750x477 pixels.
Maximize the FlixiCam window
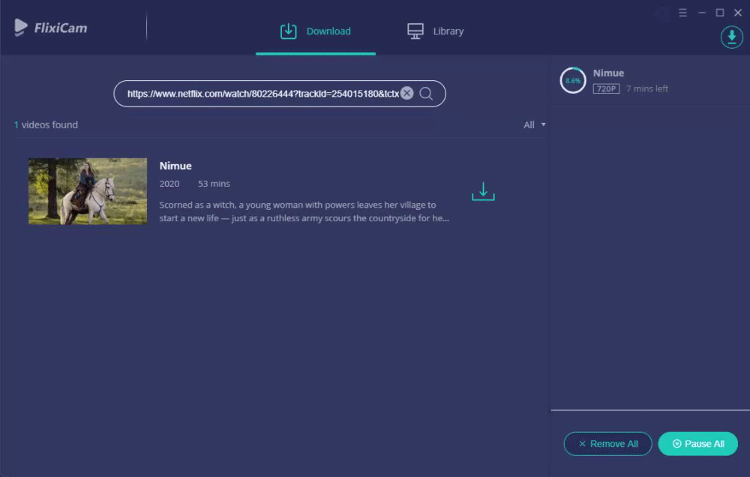coord(719,13)
